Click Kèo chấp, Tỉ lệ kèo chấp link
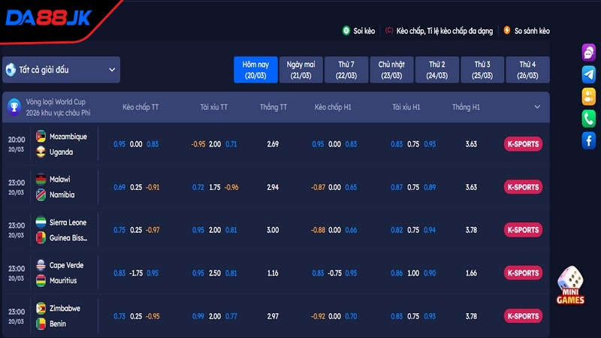The height and width of the screenshot is (338, 601). tap(444, 31)
